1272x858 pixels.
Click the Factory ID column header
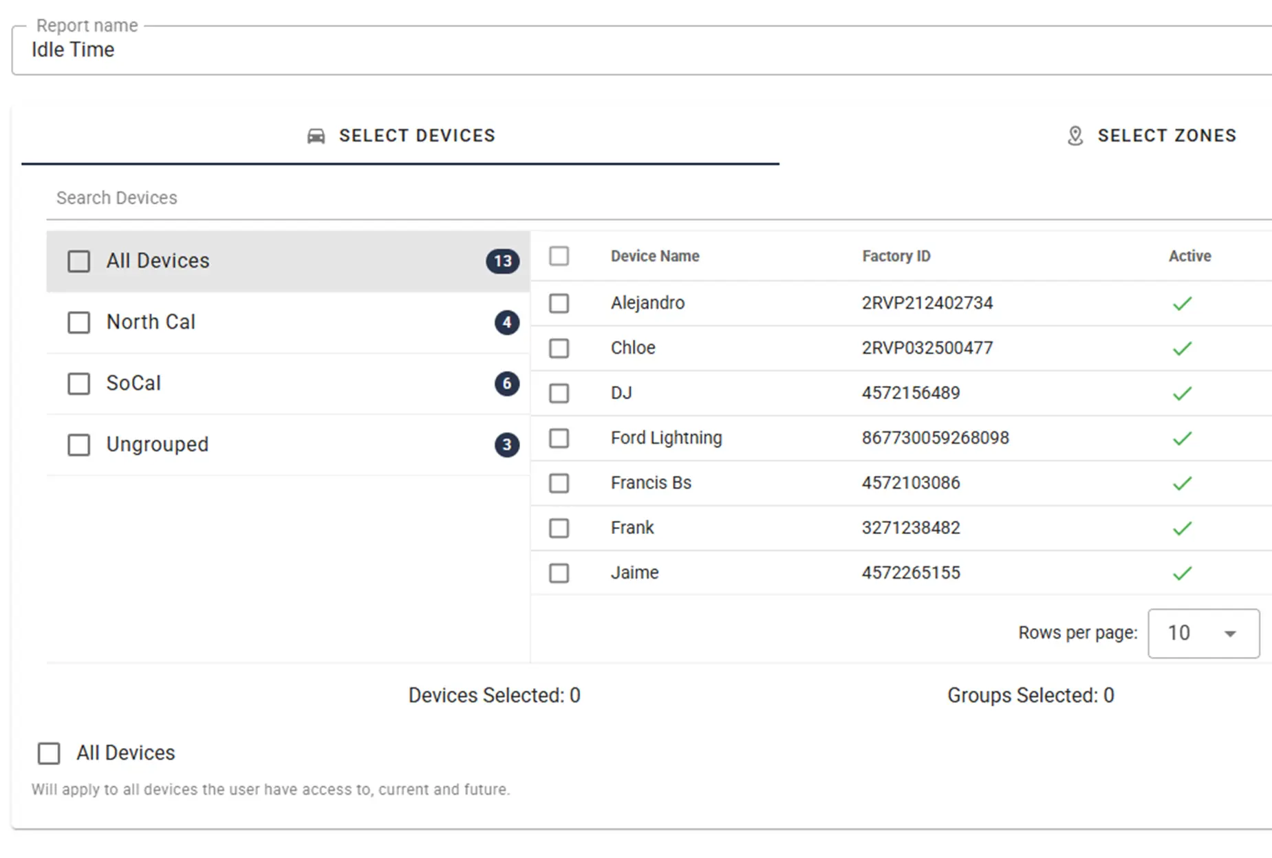coord(896,256)
